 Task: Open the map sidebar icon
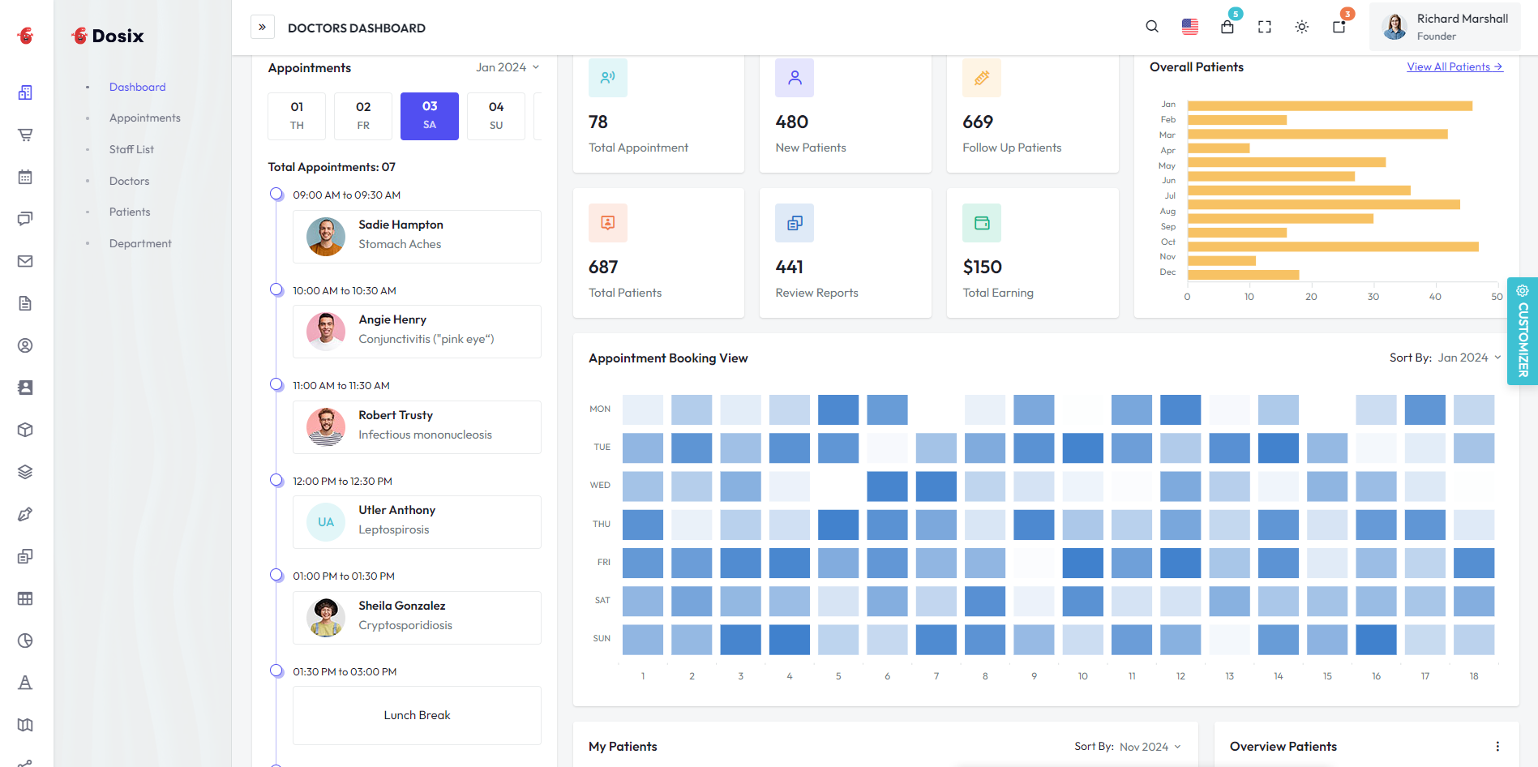(x=25, y=725)
